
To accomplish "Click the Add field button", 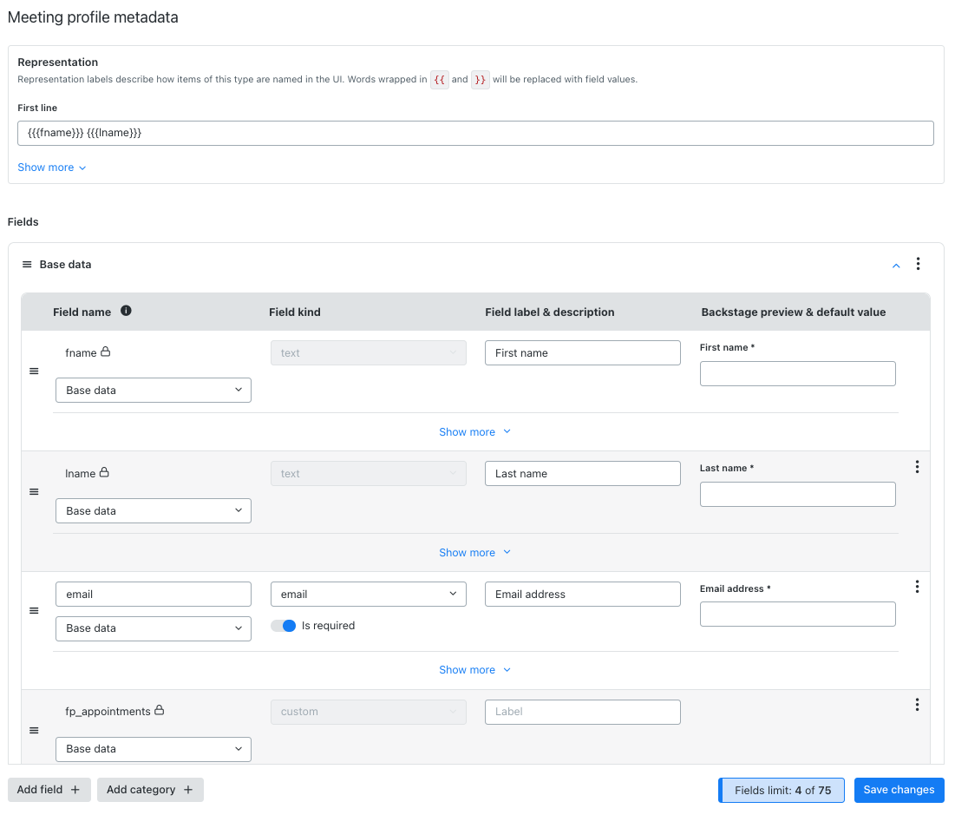I will tap(49, 790).
